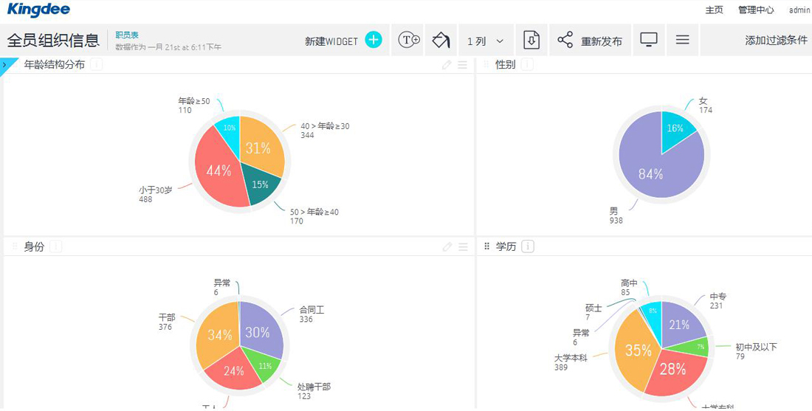The width and height of the screenshot is (812, 411).
Task: Click 添加过滤条件 to add a filter
Action: tap(776, 41)
